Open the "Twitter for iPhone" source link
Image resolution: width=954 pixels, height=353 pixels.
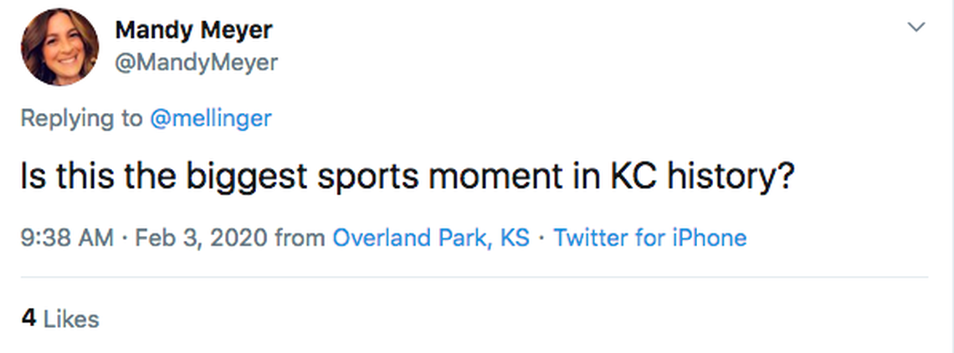tap(649, 238)
